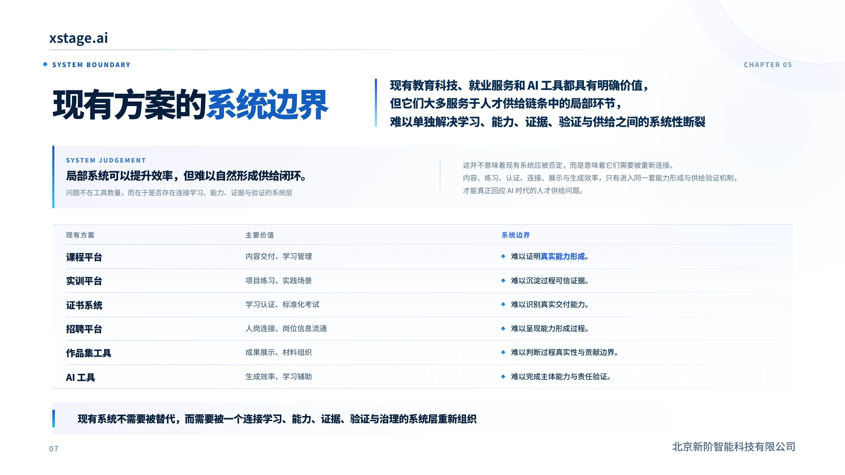Click the diamond bullet in the 证书系统 row
This screenshot has width=845, height=475.
point(503,305)
